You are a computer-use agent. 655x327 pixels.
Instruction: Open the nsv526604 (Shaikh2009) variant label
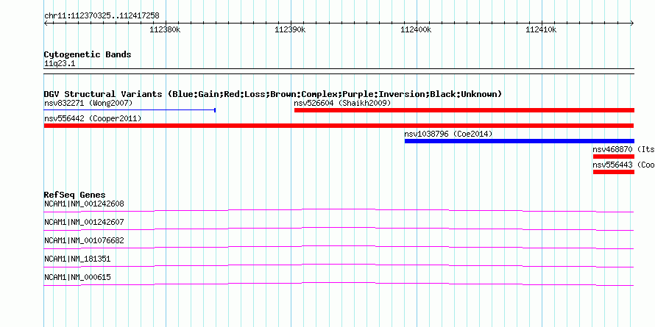coord(342,103)
